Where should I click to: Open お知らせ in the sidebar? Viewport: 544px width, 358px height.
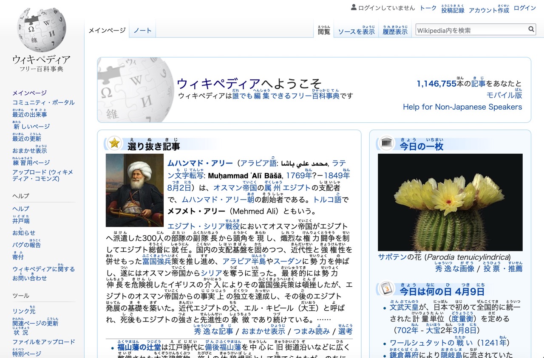24,231
